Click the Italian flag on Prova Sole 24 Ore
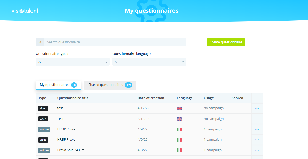 pyautogui.click(x=179, y=150)
